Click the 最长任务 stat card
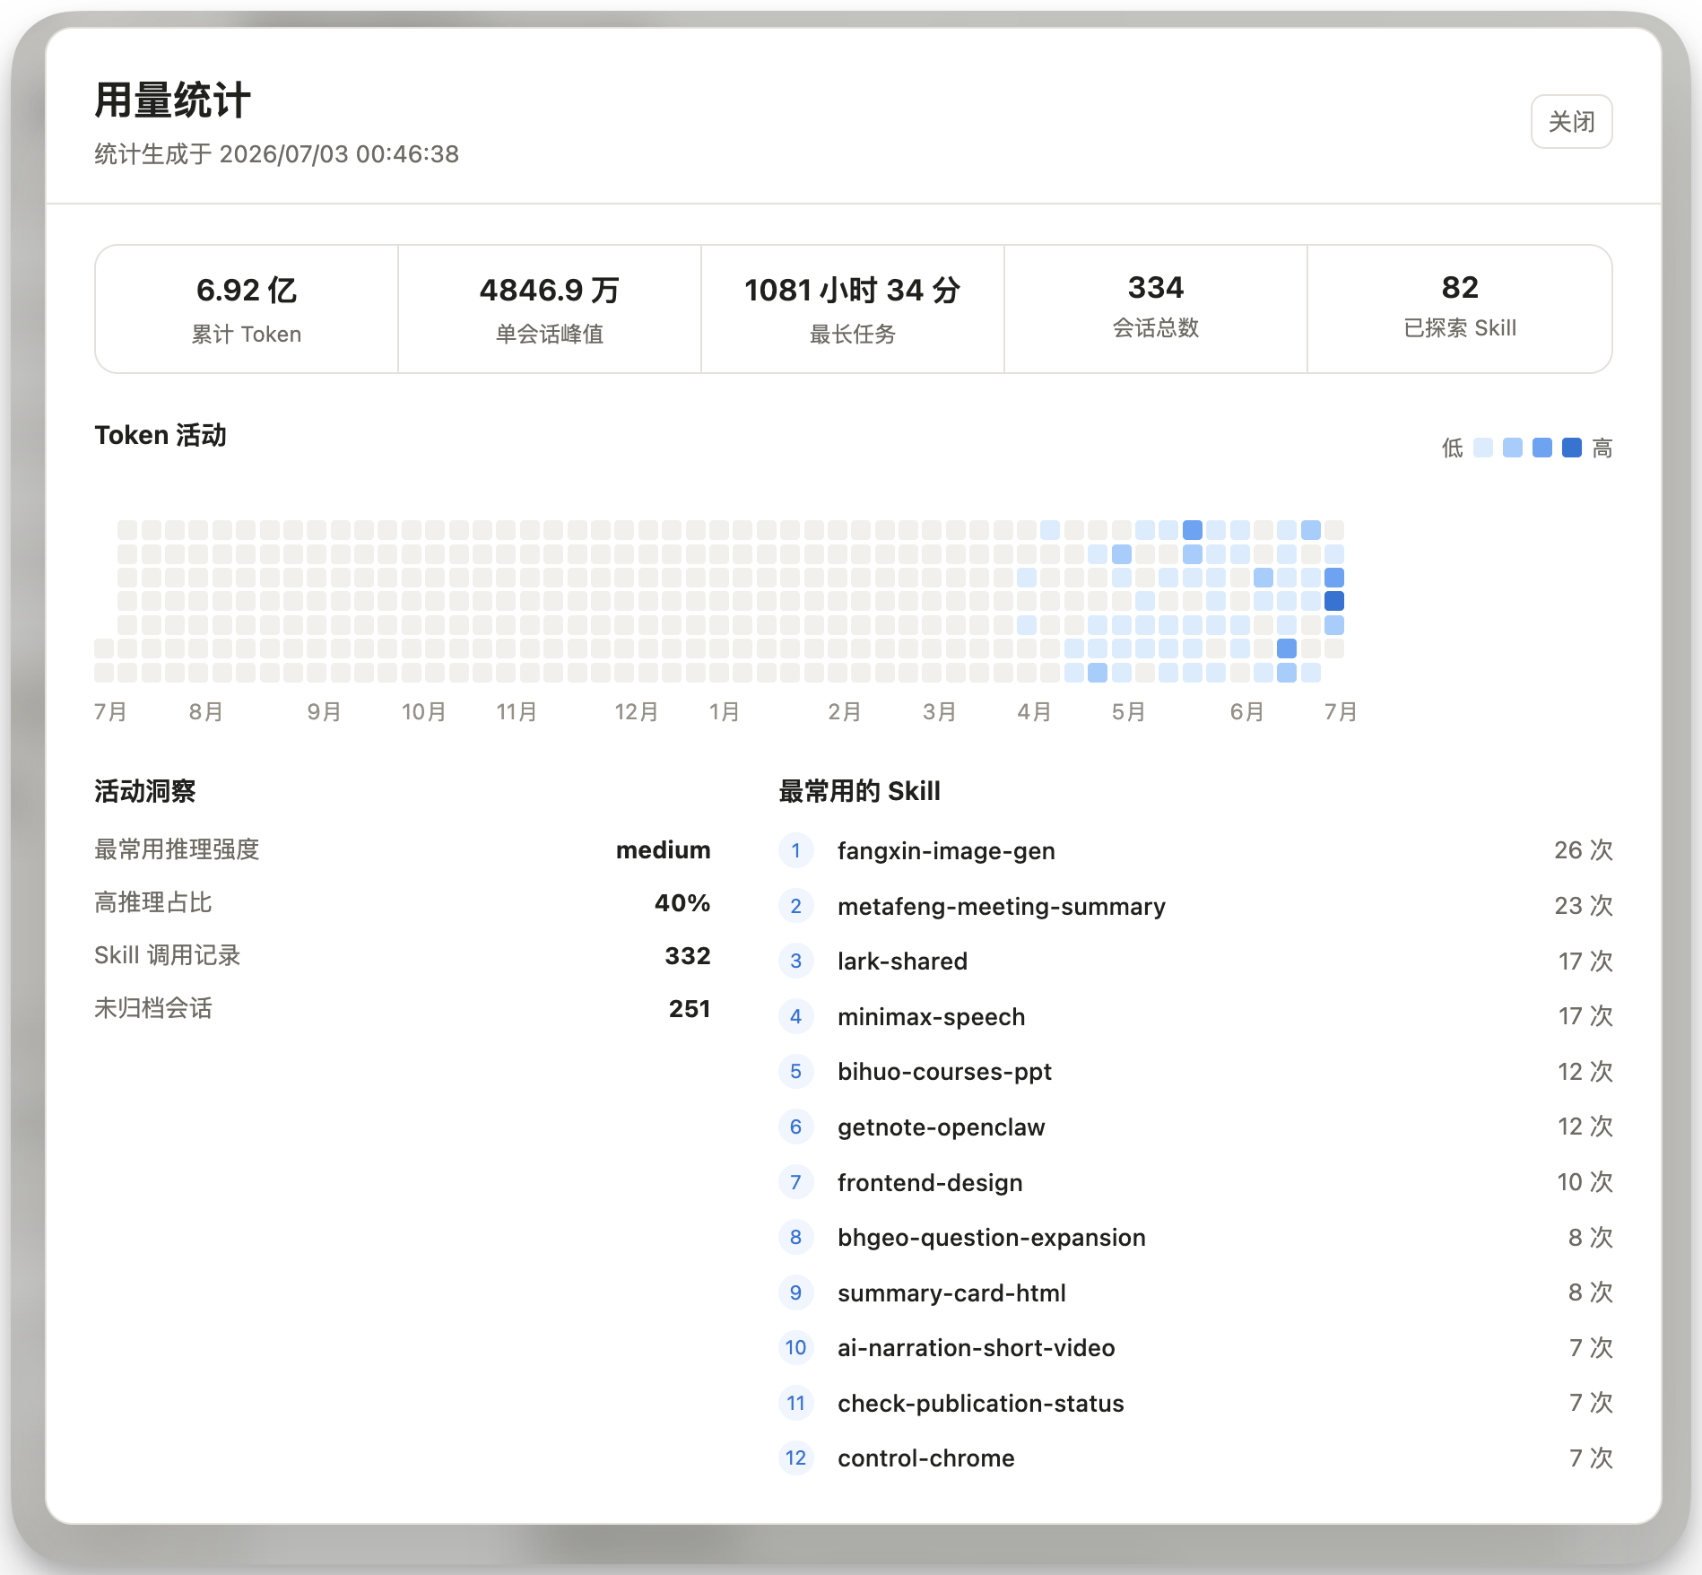The width and height of the screenshot is (1702, 1575). 853,309
